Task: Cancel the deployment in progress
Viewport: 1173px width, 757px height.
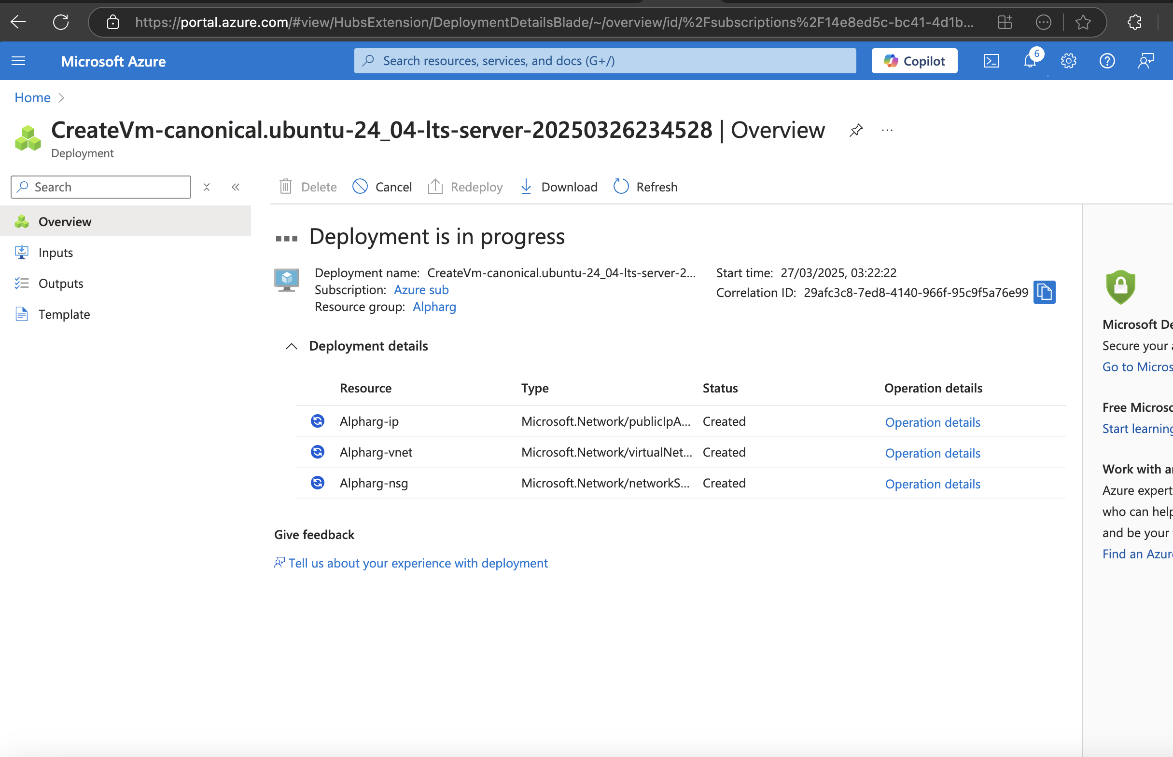Action: pyautogui.click(x=382, y=187)
